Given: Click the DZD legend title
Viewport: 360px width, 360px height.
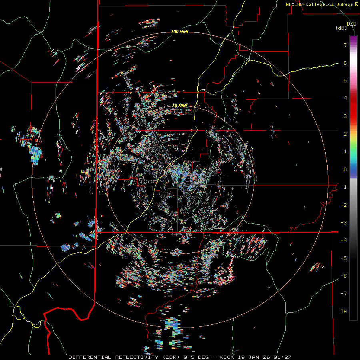Looking at the screenshot, I should pos(352,24).
